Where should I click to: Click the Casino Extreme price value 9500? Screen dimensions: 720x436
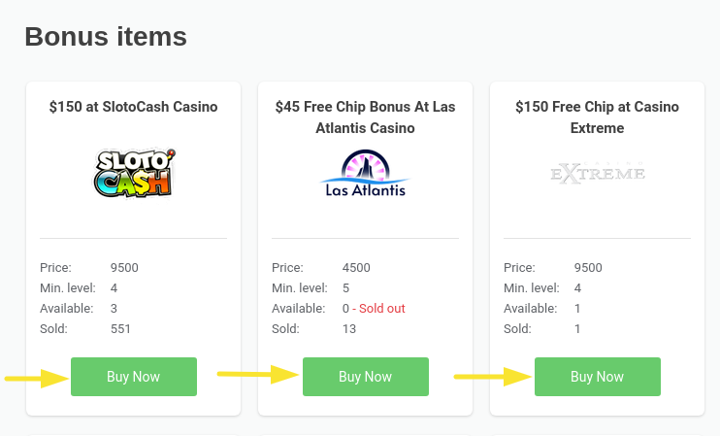[588, 268]
